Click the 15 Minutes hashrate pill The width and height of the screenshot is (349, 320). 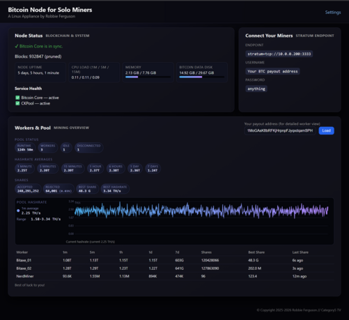click(x=73, y=168)
